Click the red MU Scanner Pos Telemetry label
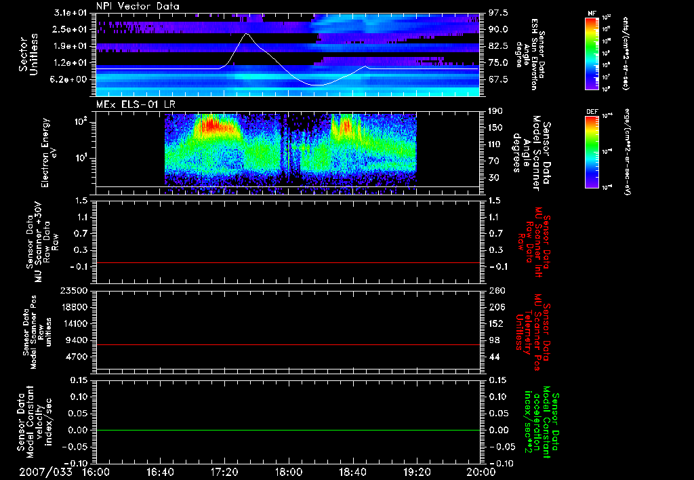The image size is (694, 480). point(533,333)
